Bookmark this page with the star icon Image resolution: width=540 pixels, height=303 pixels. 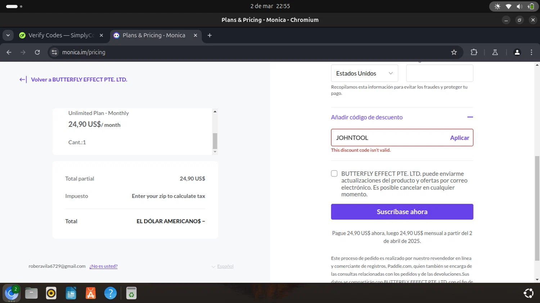coord(454,52)
